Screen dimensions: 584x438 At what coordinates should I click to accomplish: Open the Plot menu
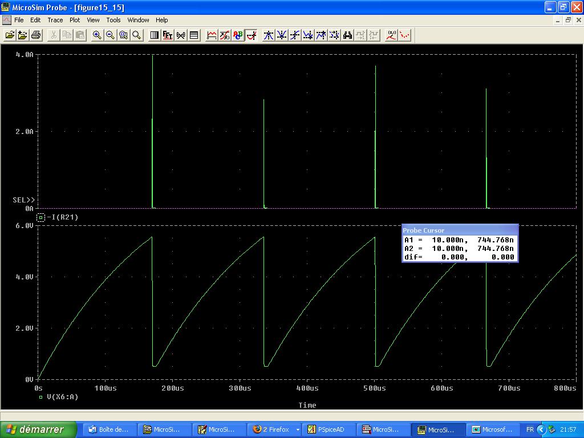[75, 20]
